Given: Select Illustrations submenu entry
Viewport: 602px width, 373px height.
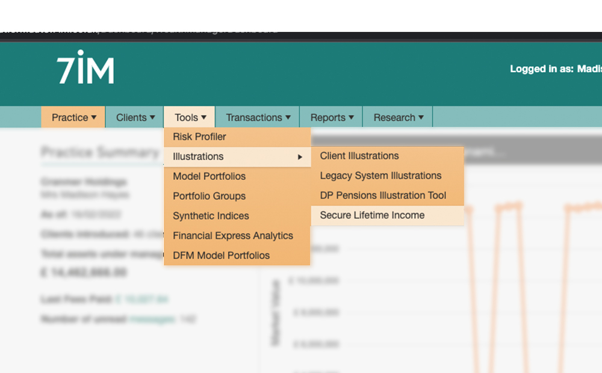Looking at the screenshot, I should point(237,156).
